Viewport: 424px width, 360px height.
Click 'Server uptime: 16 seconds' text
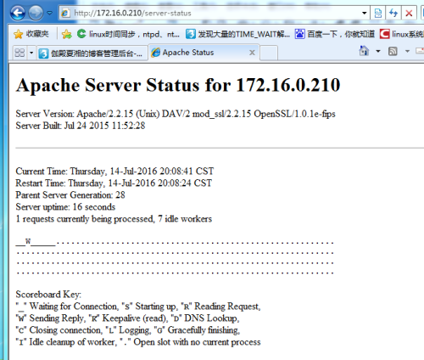coord(65,207)
